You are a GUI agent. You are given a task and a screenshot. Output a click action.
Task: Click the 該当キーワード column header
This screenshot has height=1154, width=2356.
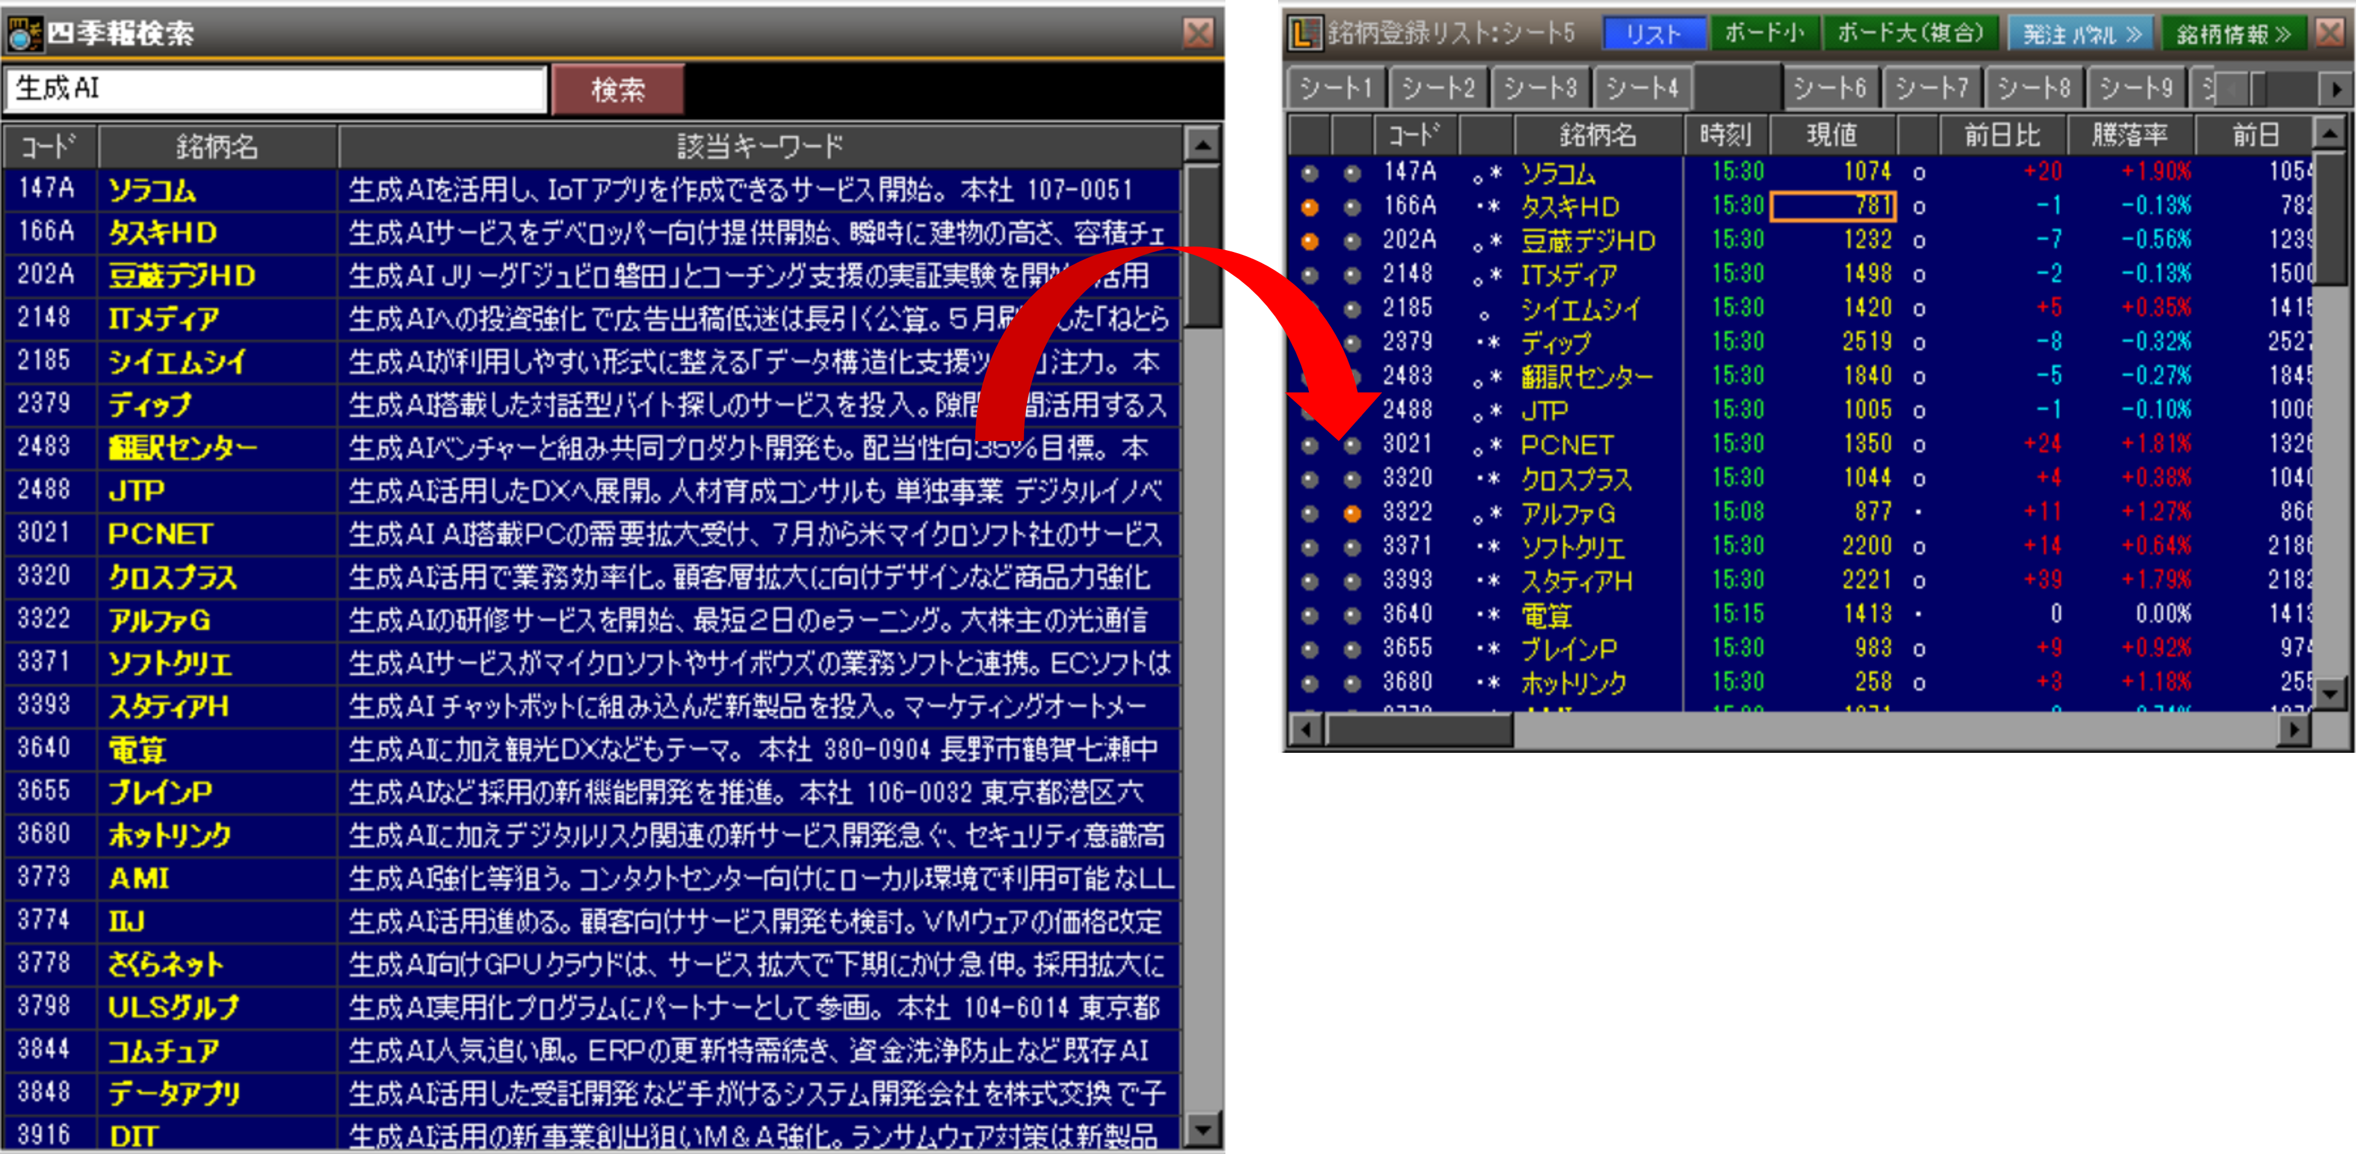[x=760, y=145]
